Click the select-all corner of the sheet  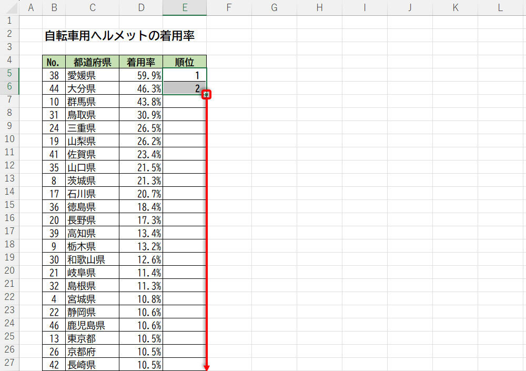[x=9, y=7]
